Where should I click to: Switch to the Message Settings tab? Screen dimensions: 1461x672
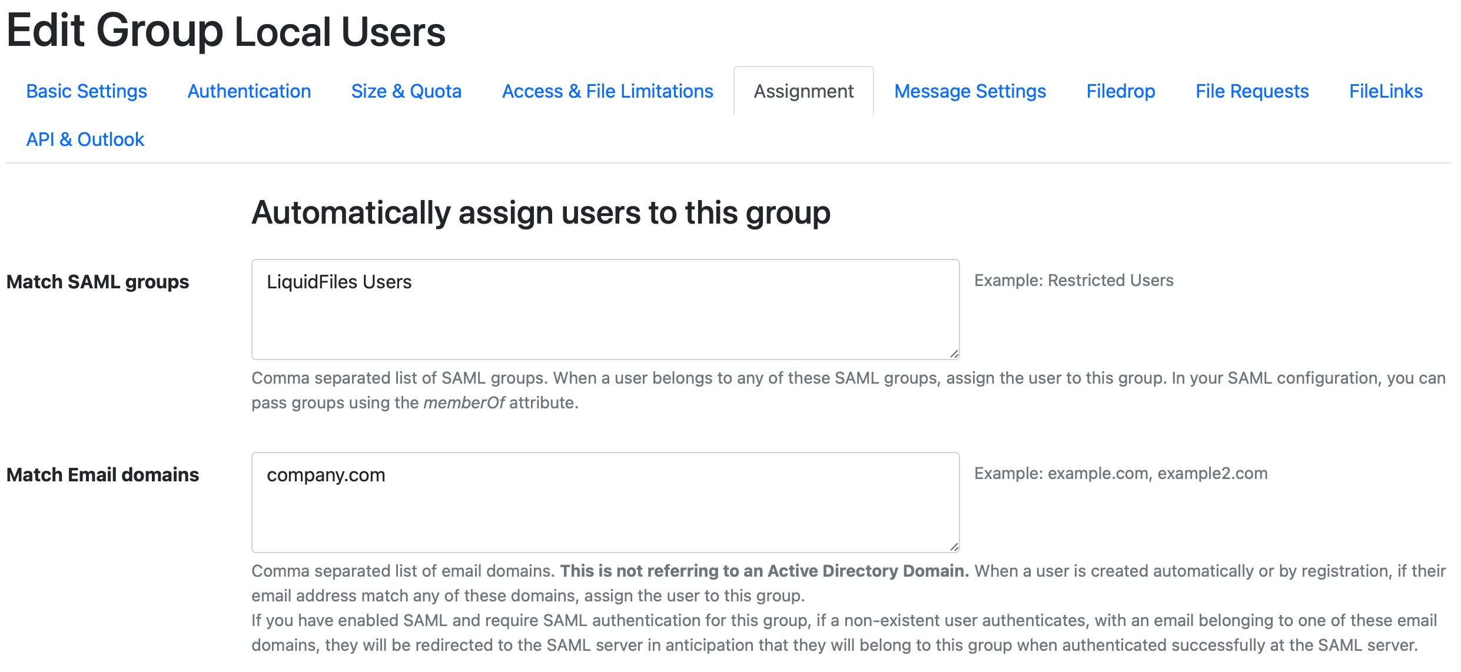pos(969,91)
